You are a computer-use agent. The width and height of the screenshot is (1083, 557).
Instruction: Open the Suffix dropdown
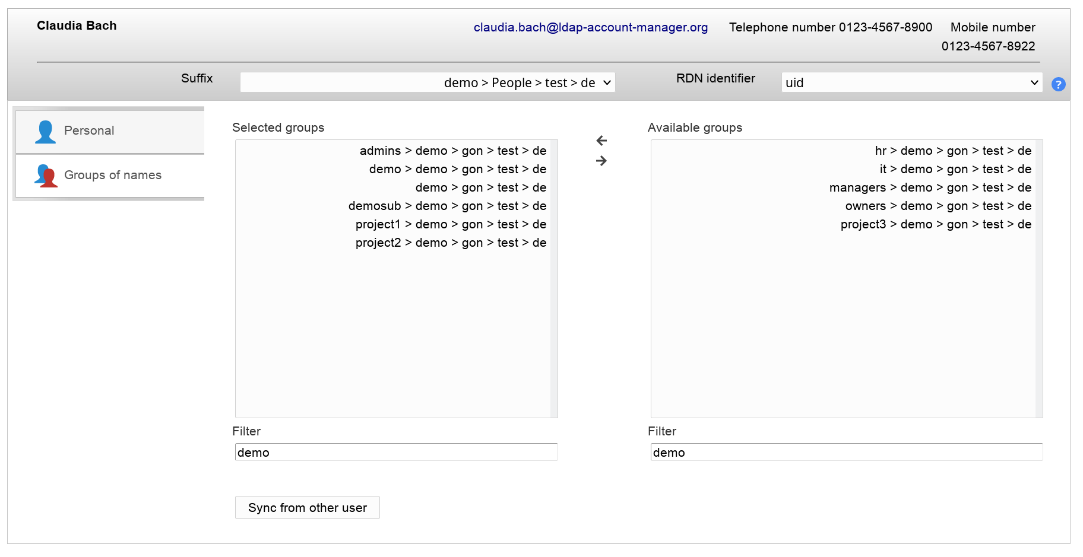[427, 82]
